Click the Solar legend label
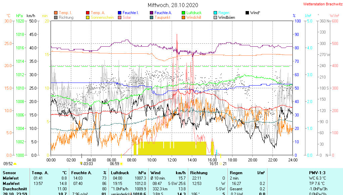This screenshot has height=195, width=343. coord(127,17)
